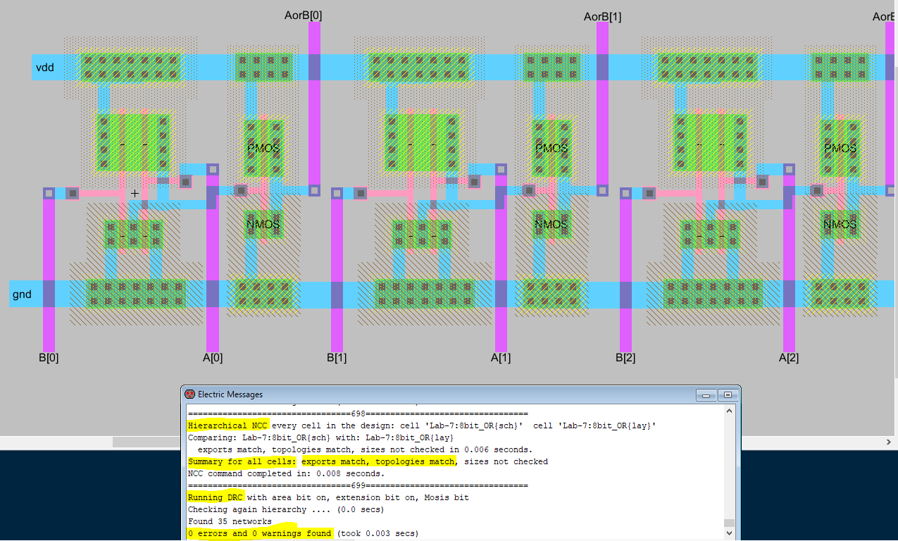The width and height of the screenshot is (898, 541).
Task: Click layout horizontal scrollbar right arrow
Action: (888, 442)
